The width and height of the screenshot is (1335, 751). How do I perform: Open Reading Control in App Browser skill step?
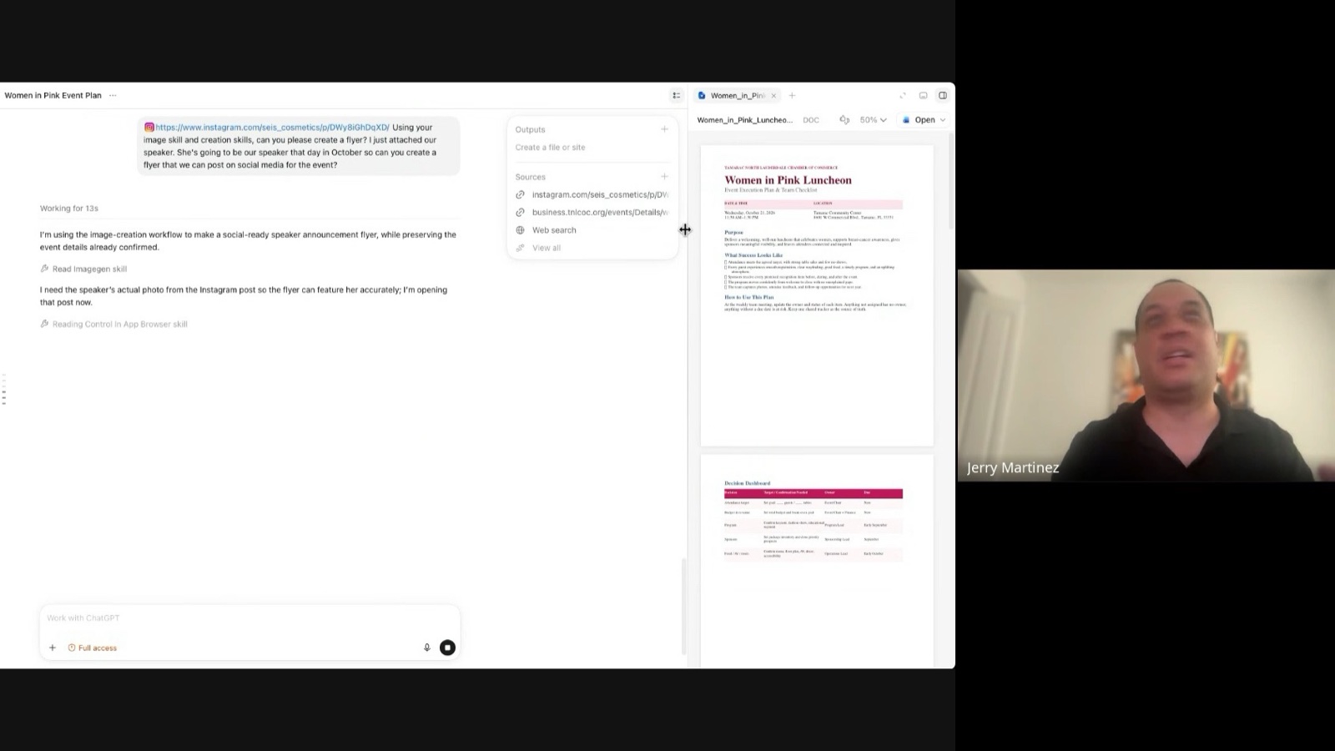click(113, 324)
